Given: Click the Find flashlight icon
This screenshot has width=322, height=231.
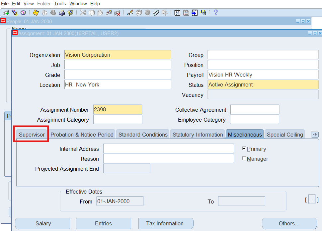Looking at the screenshot, I should [x=14, y=13].
